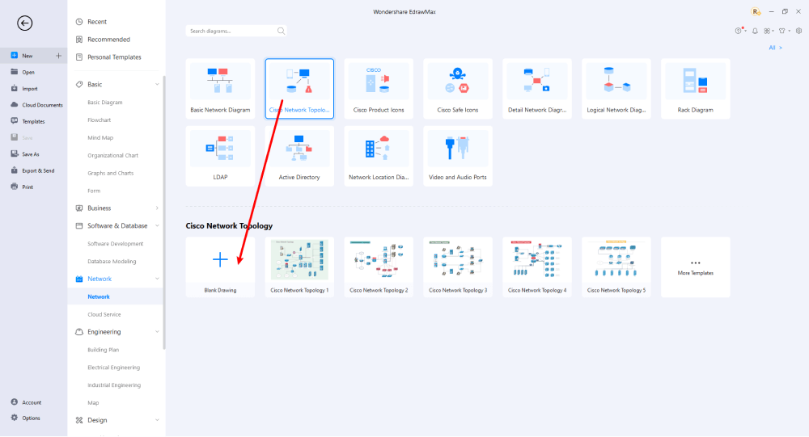Click the notification bell icon
809x437 pixels.
click(755, 31)
